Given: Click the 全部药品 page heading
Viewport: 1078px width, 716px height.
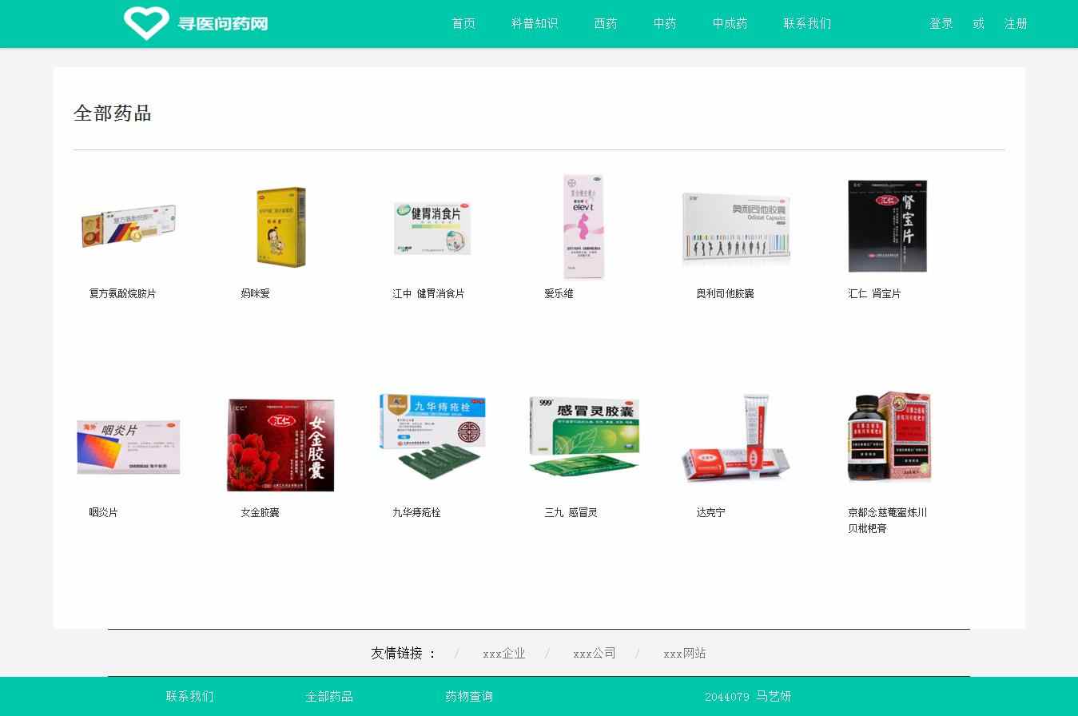Looking at the screenshot, I should coord(113,113).
